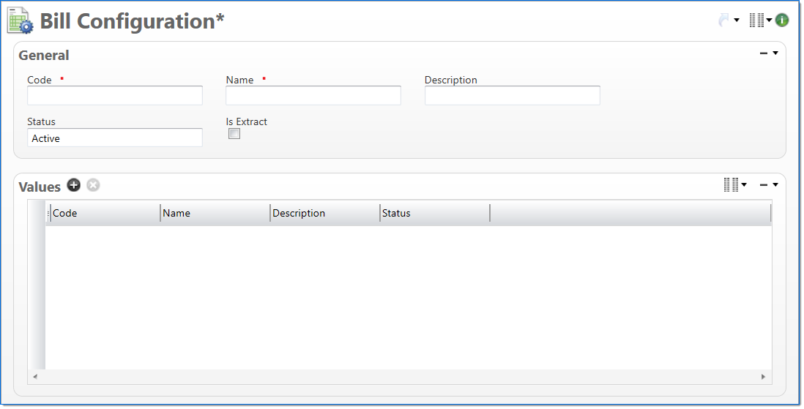Expand the Values section options arrow
The height and width of the screenshot is (409, 804).
click(775, 185)
